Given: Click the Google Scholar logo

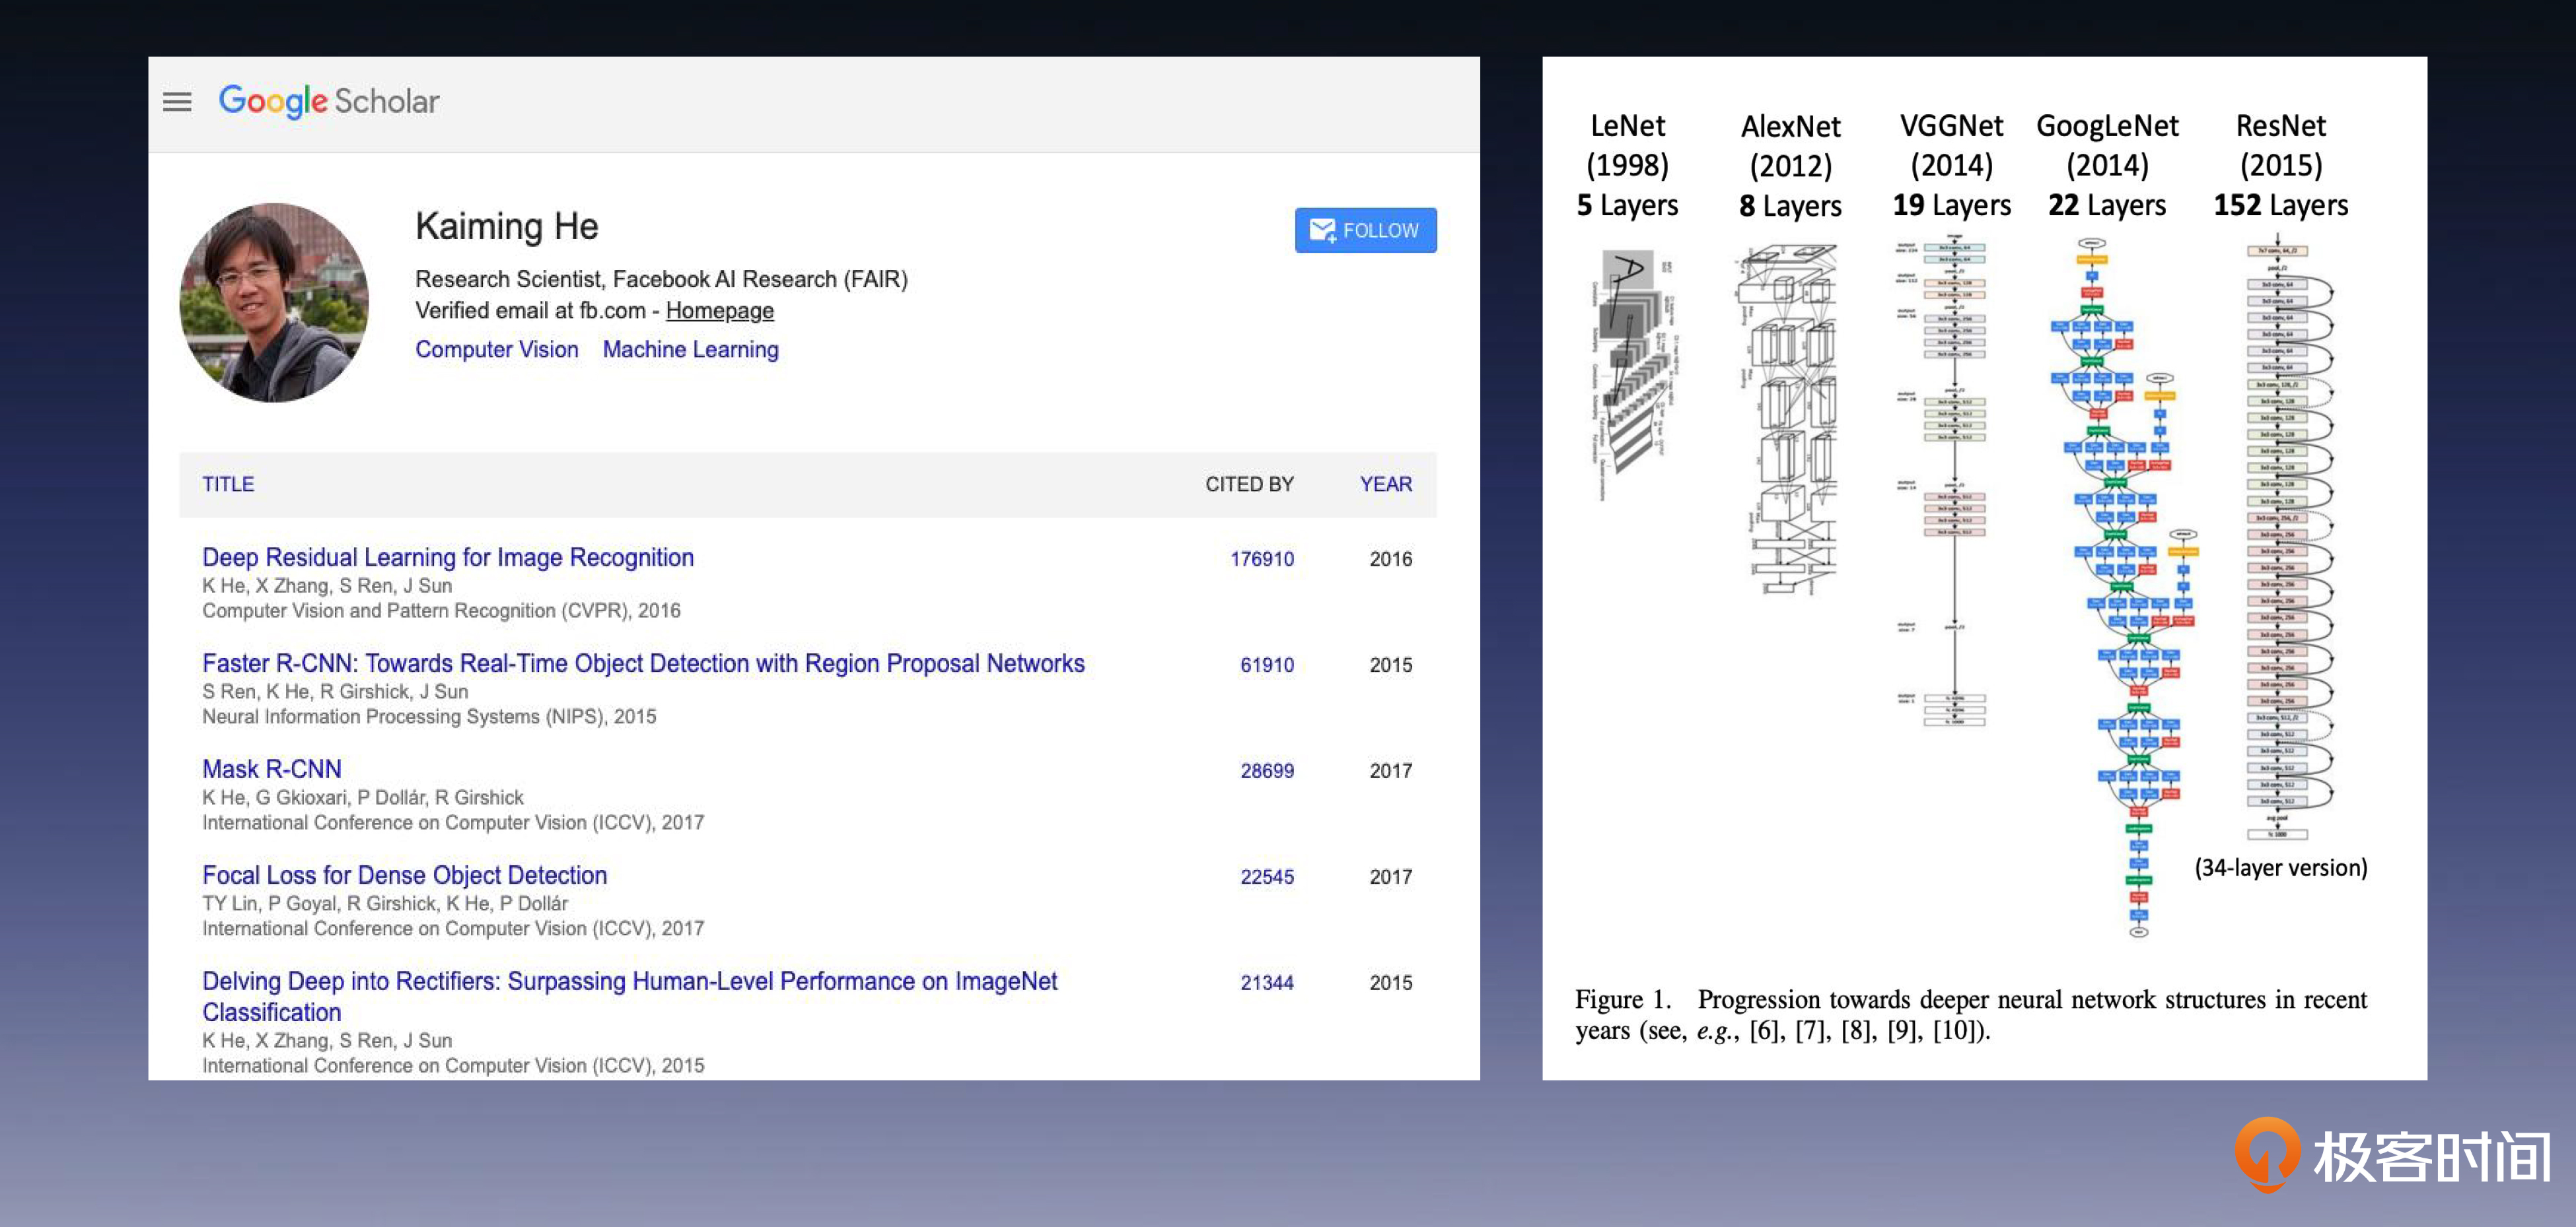Looking at the screenshot, I should (x=329, y=101).
